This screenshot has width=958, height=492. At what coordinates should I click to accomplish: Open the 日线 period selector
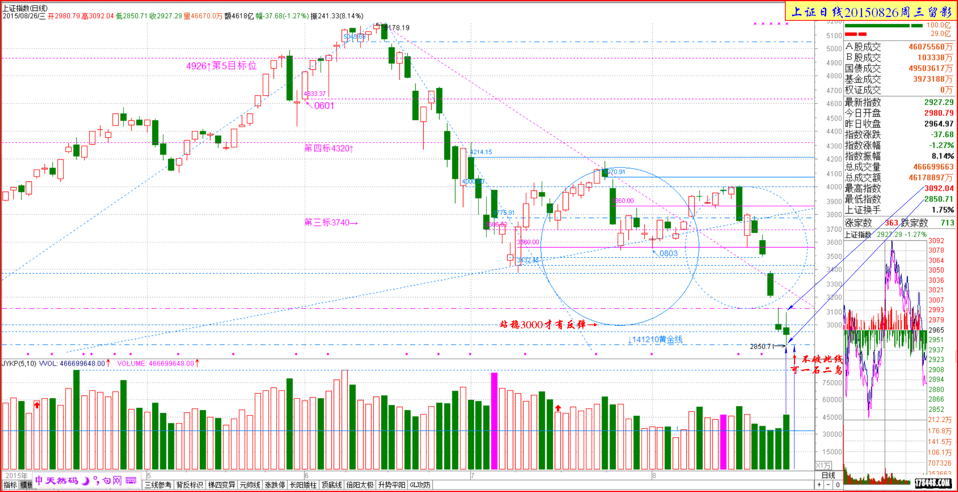(x=828, y=475)
